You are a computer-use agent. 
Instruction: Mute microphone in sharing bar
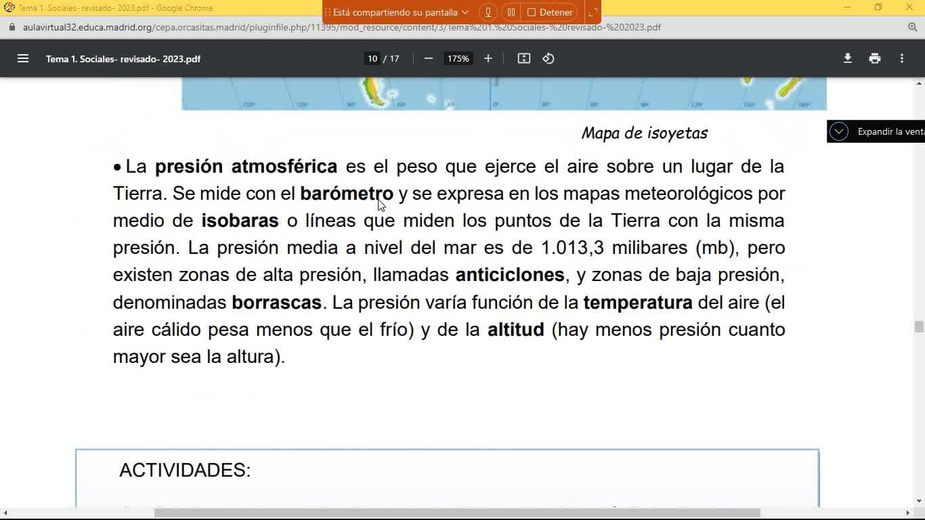click(488, 12)
